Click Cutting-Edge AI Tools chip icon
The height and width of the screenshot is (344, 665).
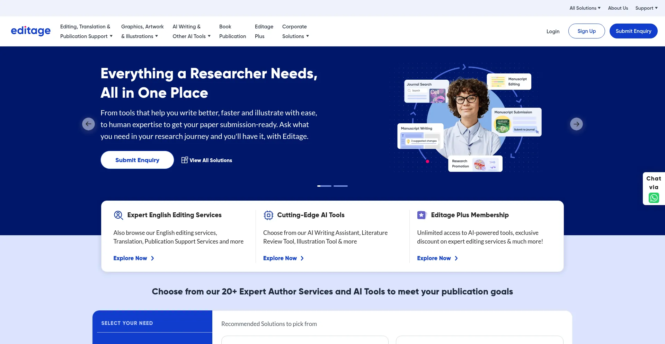(x=268, y=215)
